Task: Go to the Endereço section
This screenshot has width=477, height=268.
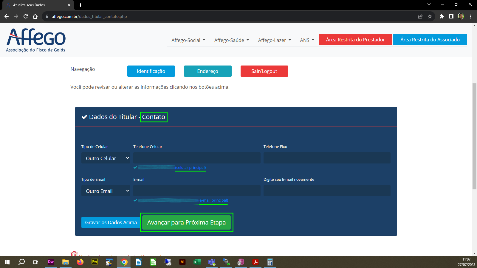Action: 207,71
